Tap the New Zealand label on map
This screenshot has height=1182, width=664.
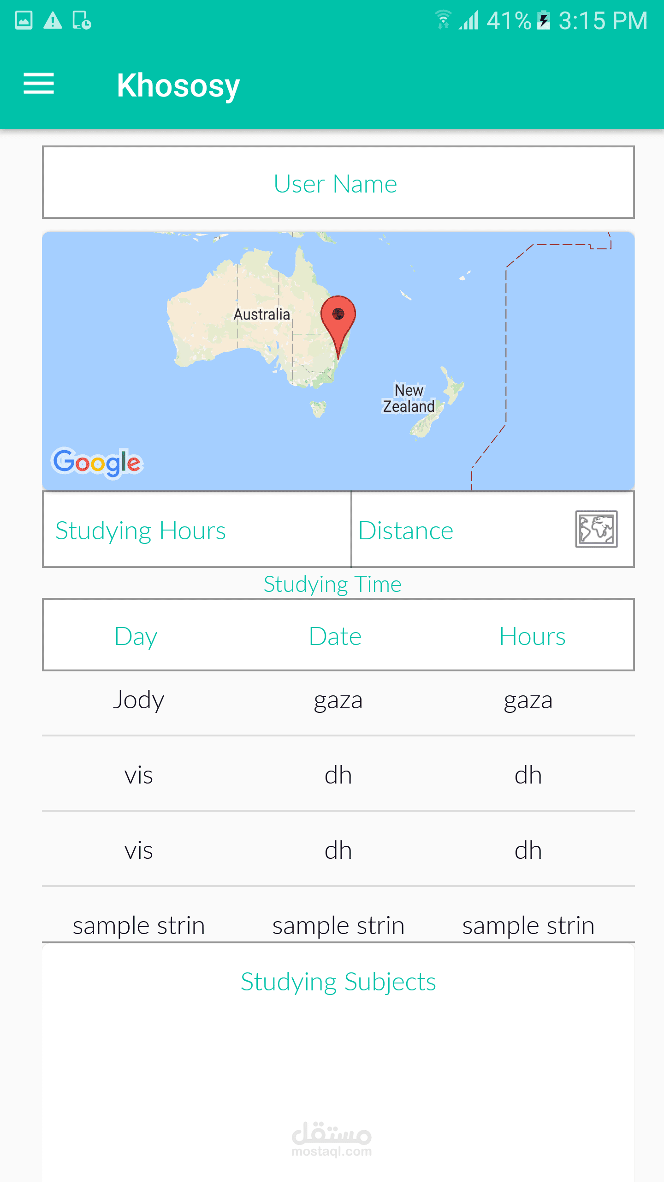click(409, 398)
